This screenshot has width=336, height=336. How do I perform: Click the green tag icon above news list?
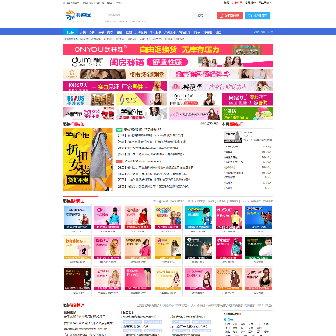point(119,129)
